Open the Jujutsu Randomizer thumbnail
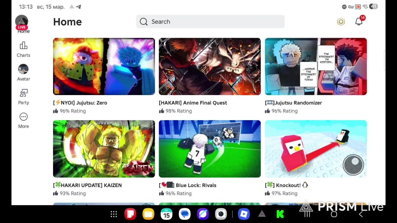This screenshot has height=223, width=397. tap(316, 66)
